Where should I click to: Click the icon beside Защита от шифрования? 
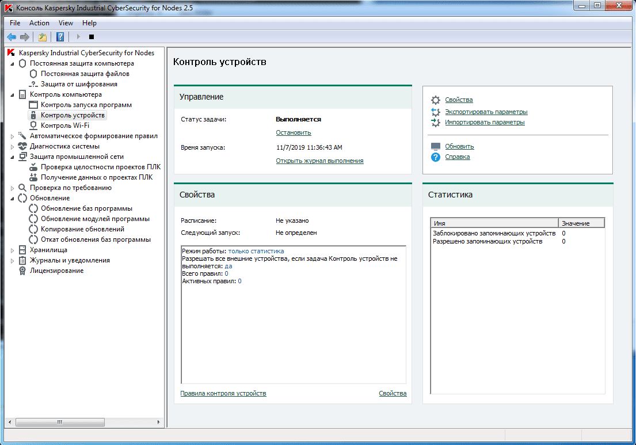tap(33, 84)
